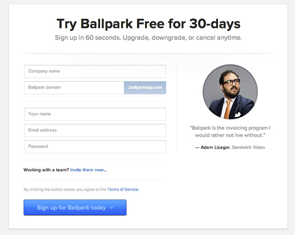Click the glasses on the portrait face
The height and width of the screenshot is (235, 295).
tap(232, 82)
